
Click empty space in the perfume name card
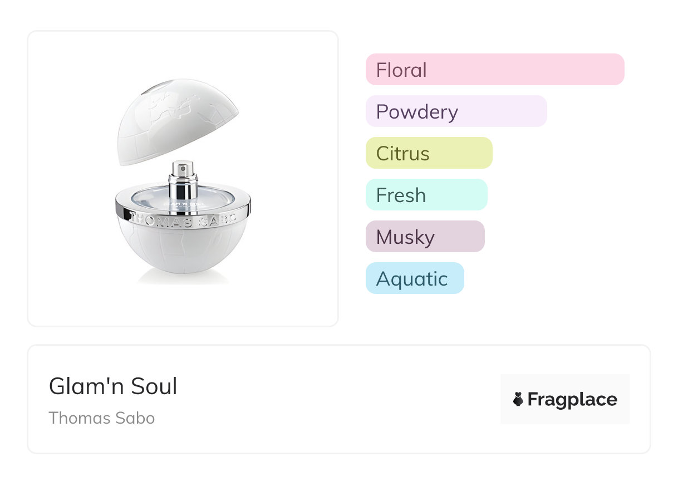tap(334, 401)
